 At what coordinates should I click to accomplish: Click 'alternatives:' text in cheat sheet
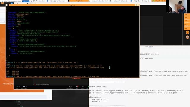[x=95, y=97]
